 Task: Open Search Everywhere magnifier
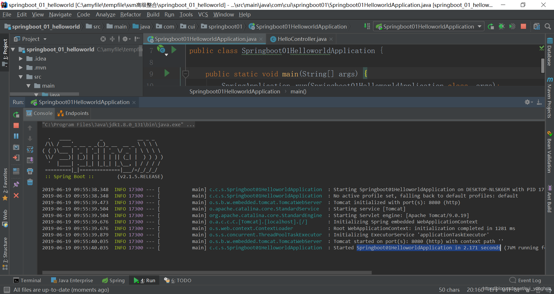(x=548, y=27)
